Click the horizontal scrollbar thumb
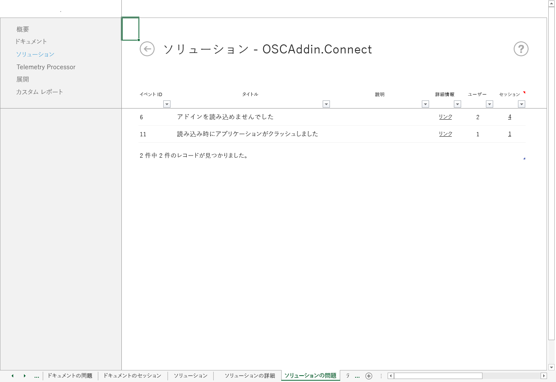The image size is (556, 382). click(x=438, y=376)
